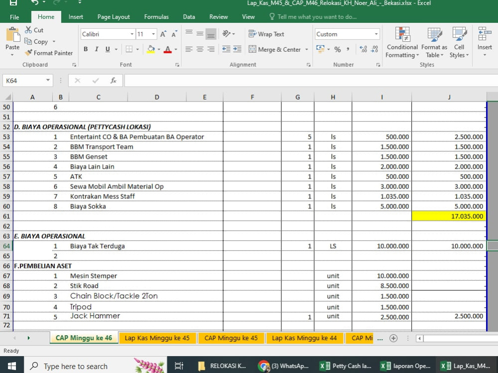Open sheet CAP Minggu ke 45
This screenshot has width=498, height=373.
(231, 338)
